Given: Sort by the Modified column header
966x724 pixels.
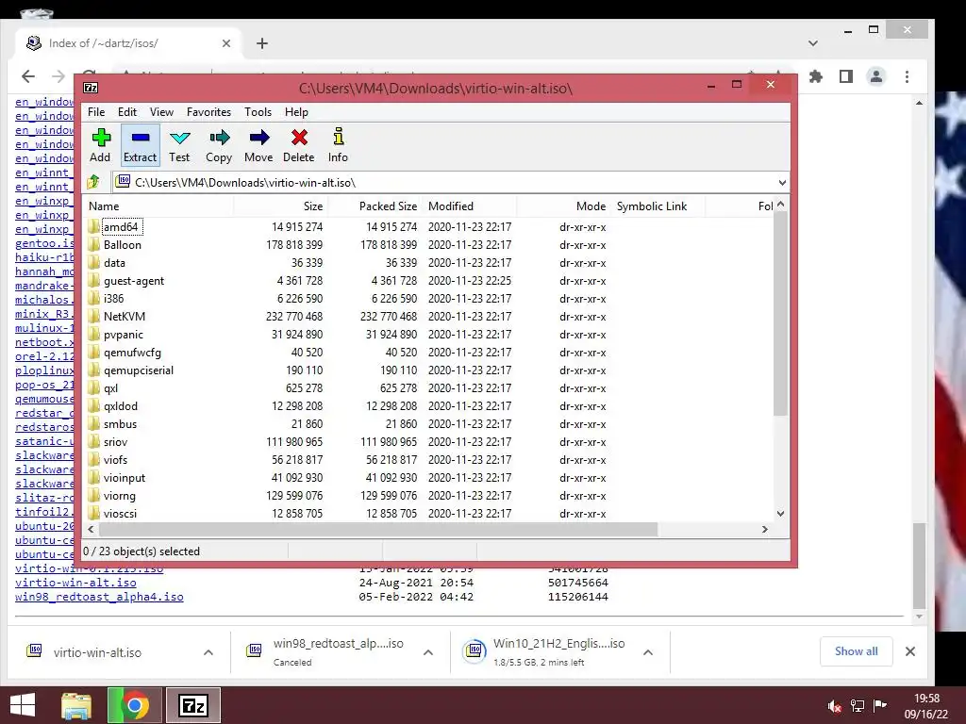Looking at the screenshot, I should click(470, 206).
